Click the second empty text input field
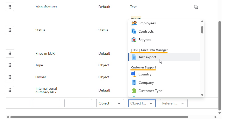Image resolution: width=226 pixels, height=119 pixels. coord(78,103)
